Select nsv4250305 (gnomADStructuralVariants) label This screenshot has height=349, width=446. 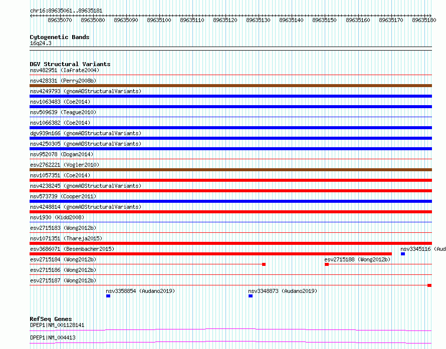point(86,144)
